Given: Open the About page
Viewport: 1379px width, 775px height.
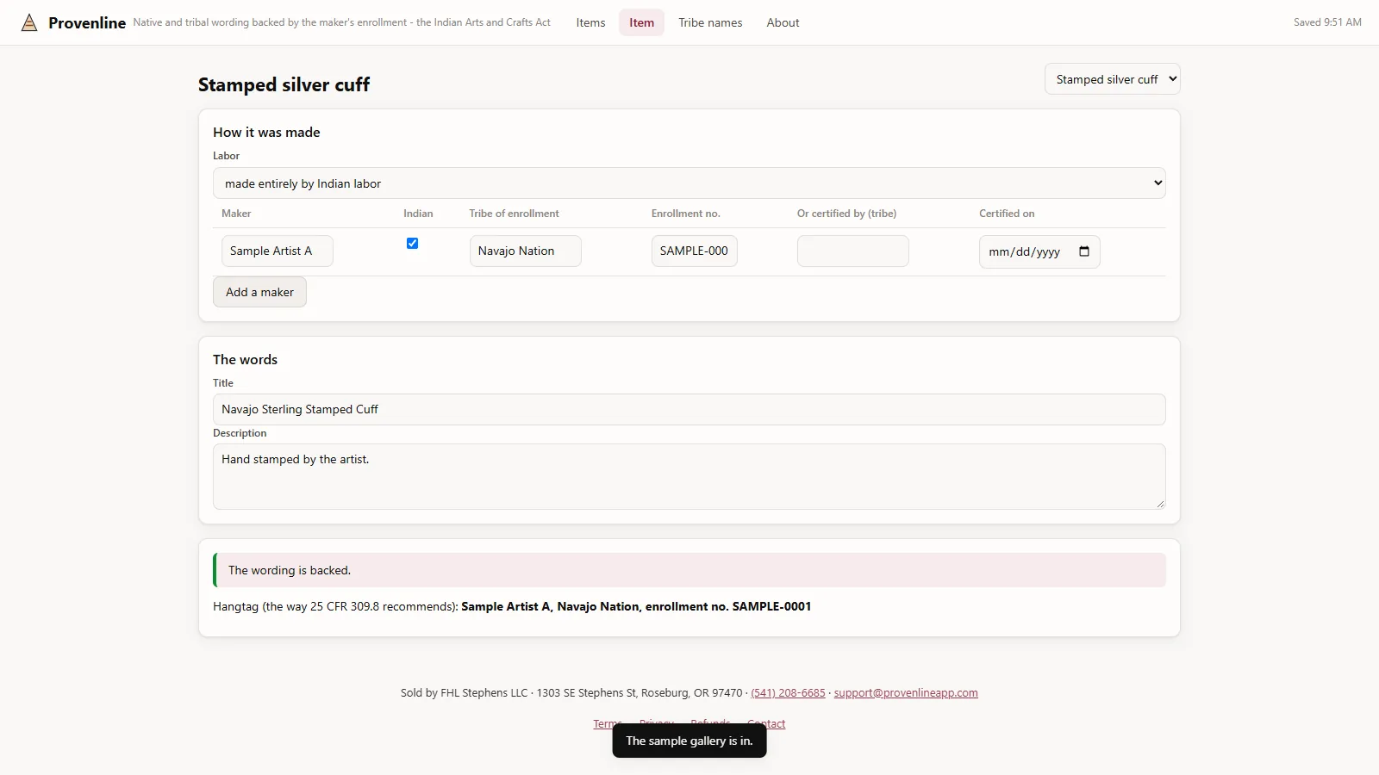Looking at the screenshot, I should 783,22.
